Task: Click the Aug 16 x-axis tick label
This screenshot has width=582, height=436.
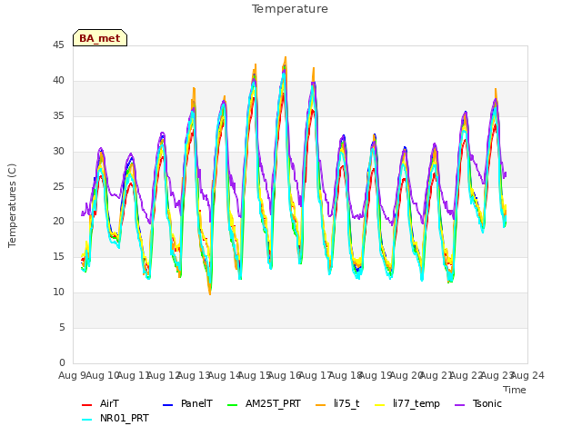Action: point(285,375)
